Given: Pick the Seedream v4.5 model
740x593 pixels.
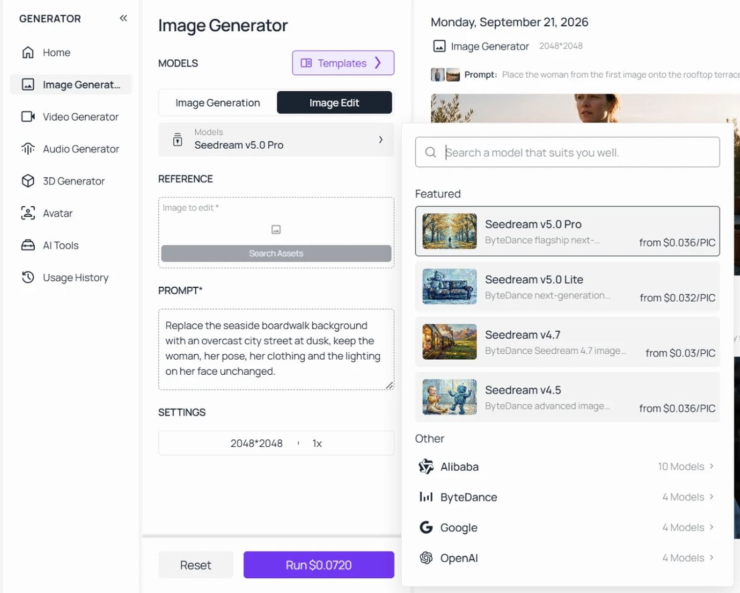Looking at the screenshot, I should tap(567, 397).
